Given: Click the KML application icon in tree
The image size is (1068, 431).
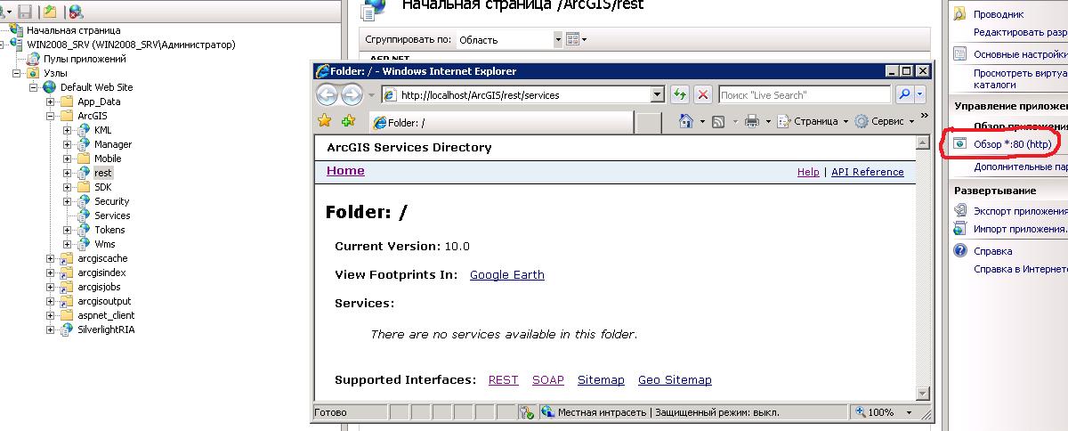Looking at the screenshot, I should [x=84, y=130].
